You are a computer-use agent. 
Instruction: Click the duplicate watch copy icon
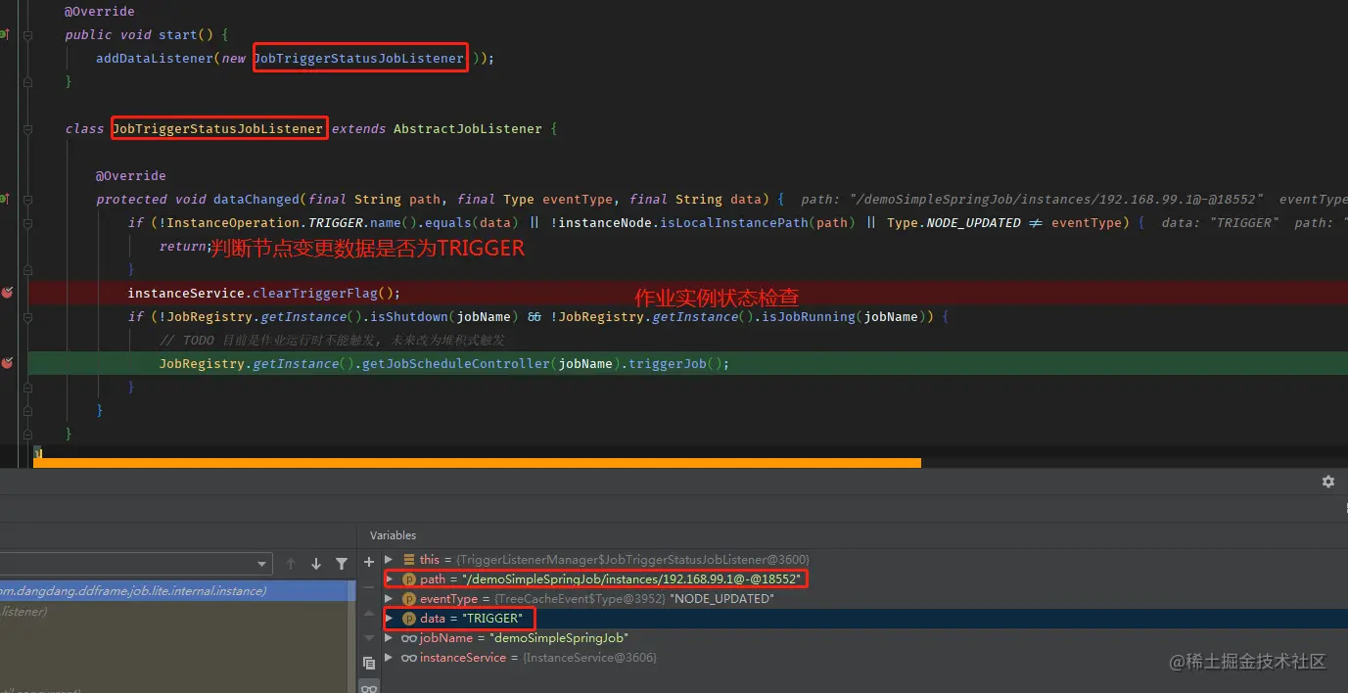(369, 663)
